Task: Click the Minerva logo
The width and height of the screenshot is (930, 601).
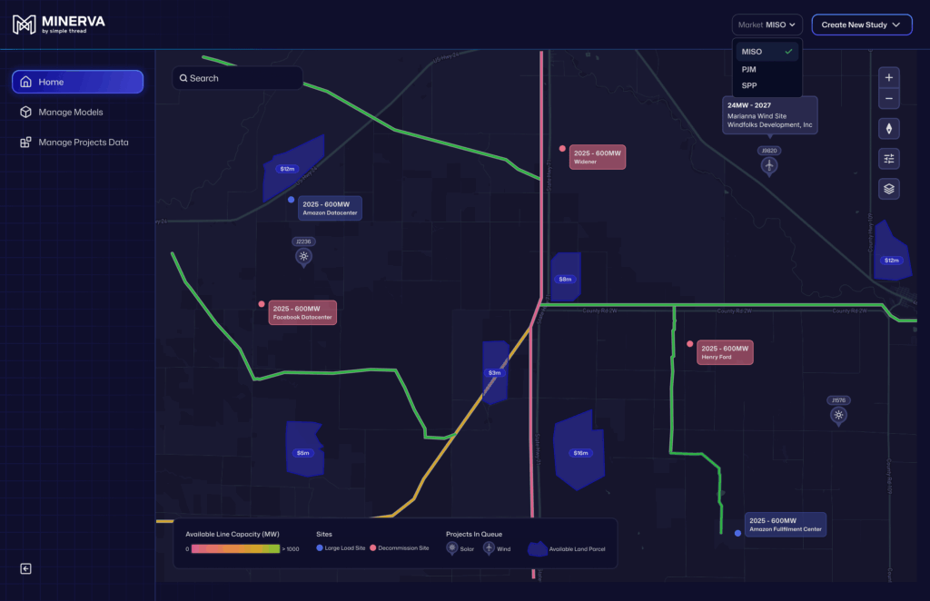Action: pos(59,25)
